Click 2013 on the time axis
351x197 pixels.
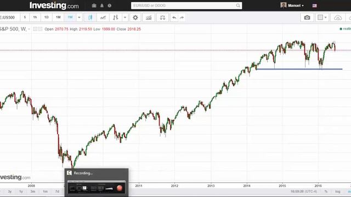coord(211,186)
